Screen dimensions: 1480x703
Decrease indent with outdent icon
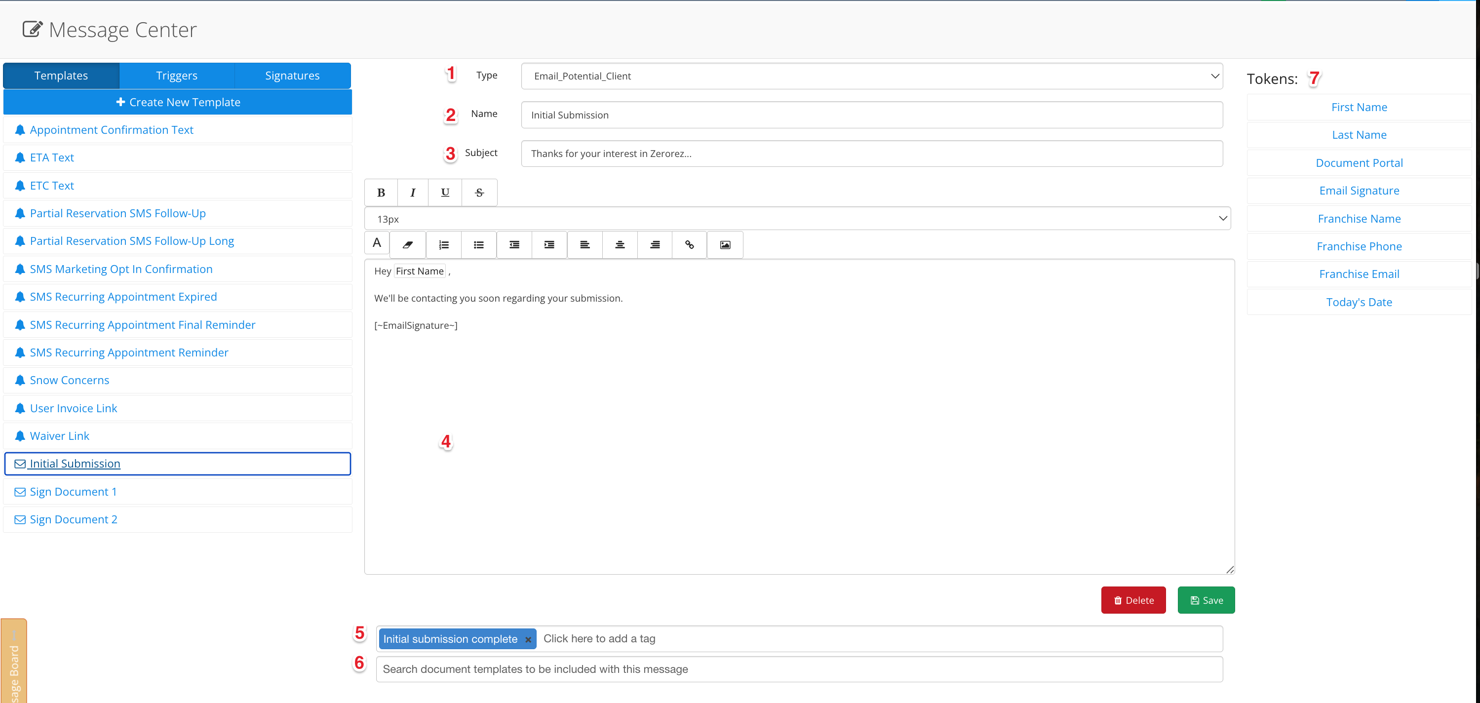(x=514, y=245)
